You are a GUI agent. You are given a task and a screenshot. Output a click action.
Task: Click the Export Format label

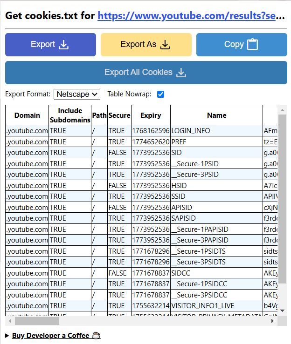(28, 94)
